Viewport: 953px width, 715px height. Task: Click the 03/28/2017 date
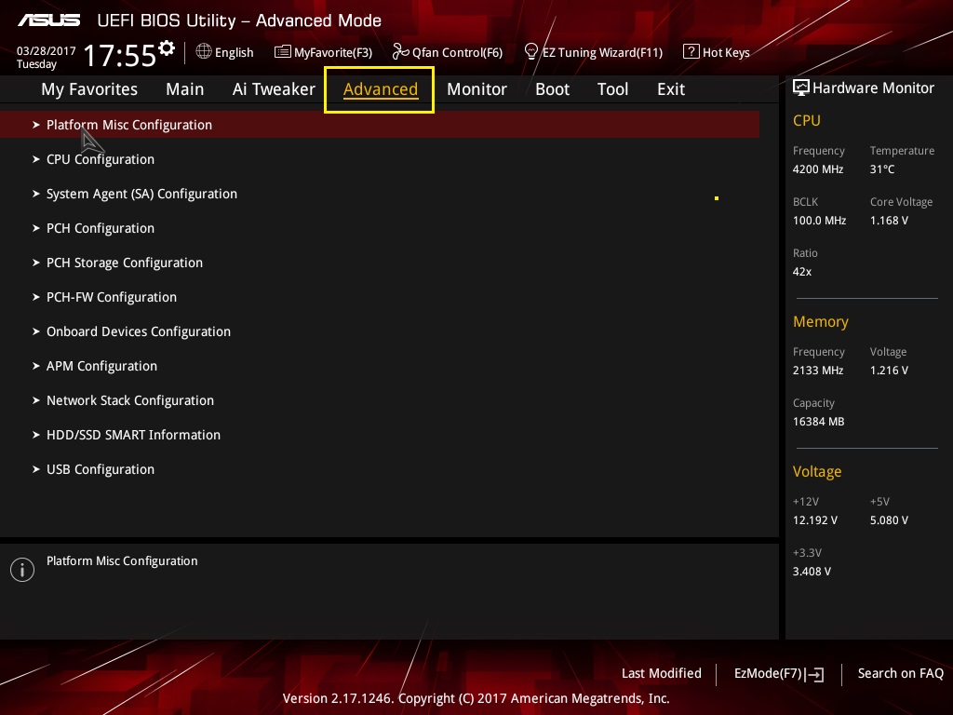tap(47, 51)
